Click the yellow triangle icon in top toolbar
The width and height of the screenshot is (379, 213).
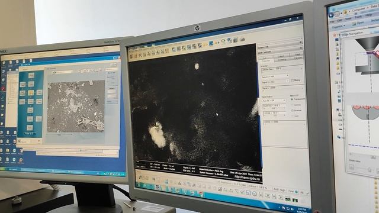point(216,43)
